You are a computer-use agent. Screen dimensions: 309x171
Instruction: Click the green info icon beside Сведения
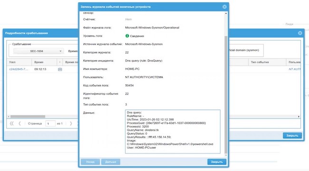(127, 36)
